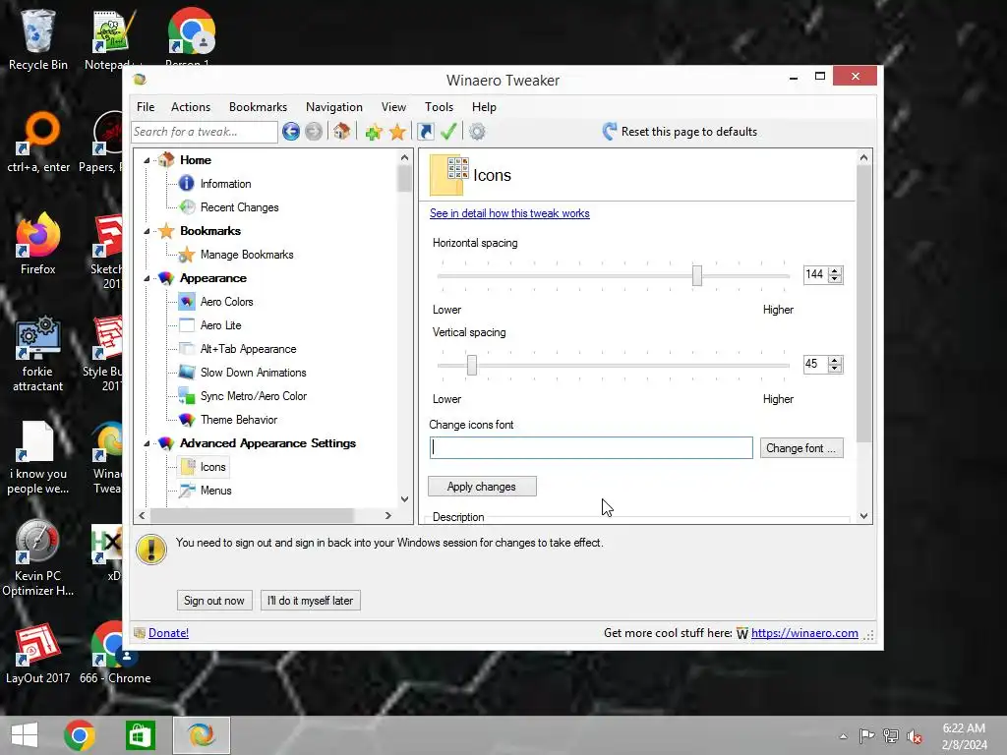Open the Navigation menu
1007x755 pixels.
[334, 107]
